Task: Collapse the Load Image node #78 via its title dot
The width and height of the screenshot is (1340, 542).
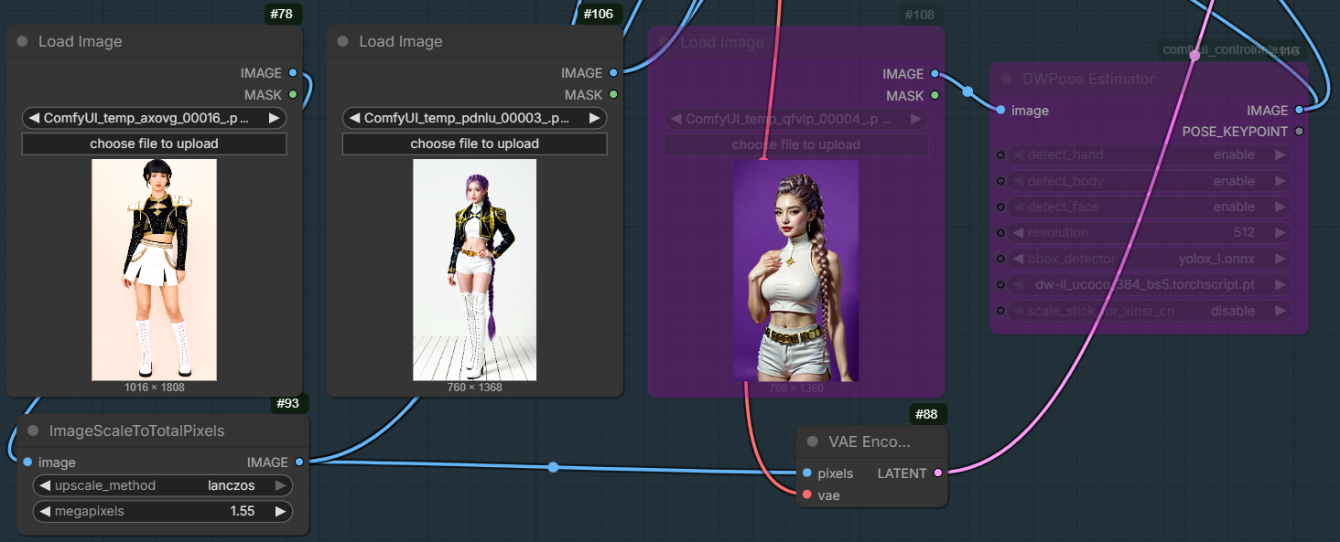Action: click(x=22, y=42)
